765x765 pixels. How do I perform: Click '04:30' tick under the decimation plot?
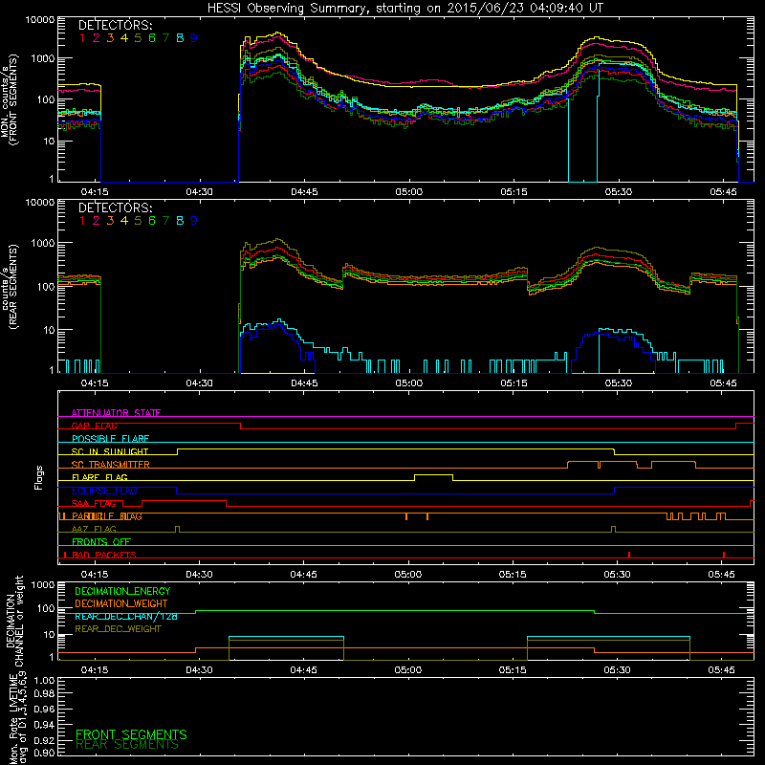(199, 670)
